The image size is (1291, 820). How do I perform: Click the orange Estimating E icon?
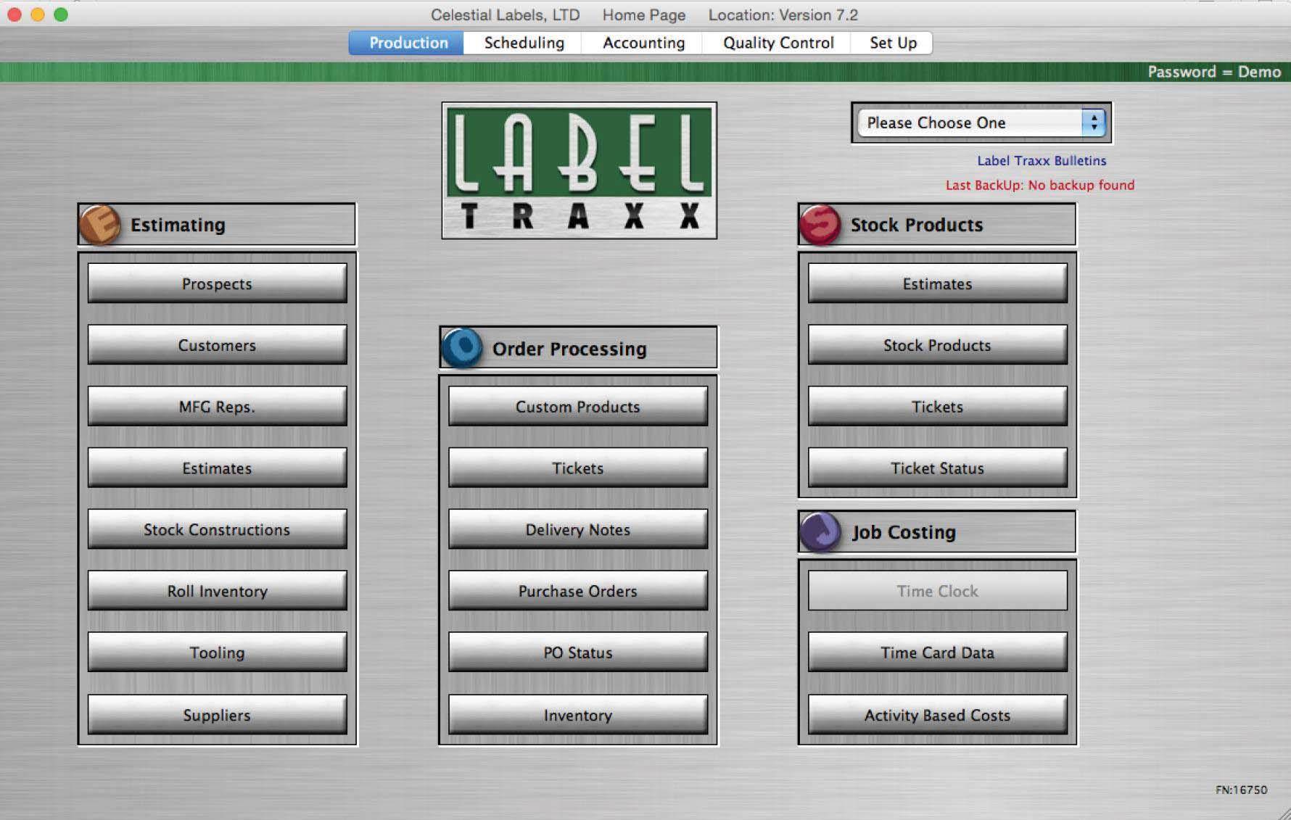(100, 225)
